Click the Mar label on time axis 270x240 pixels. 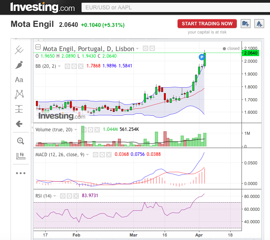133,235
